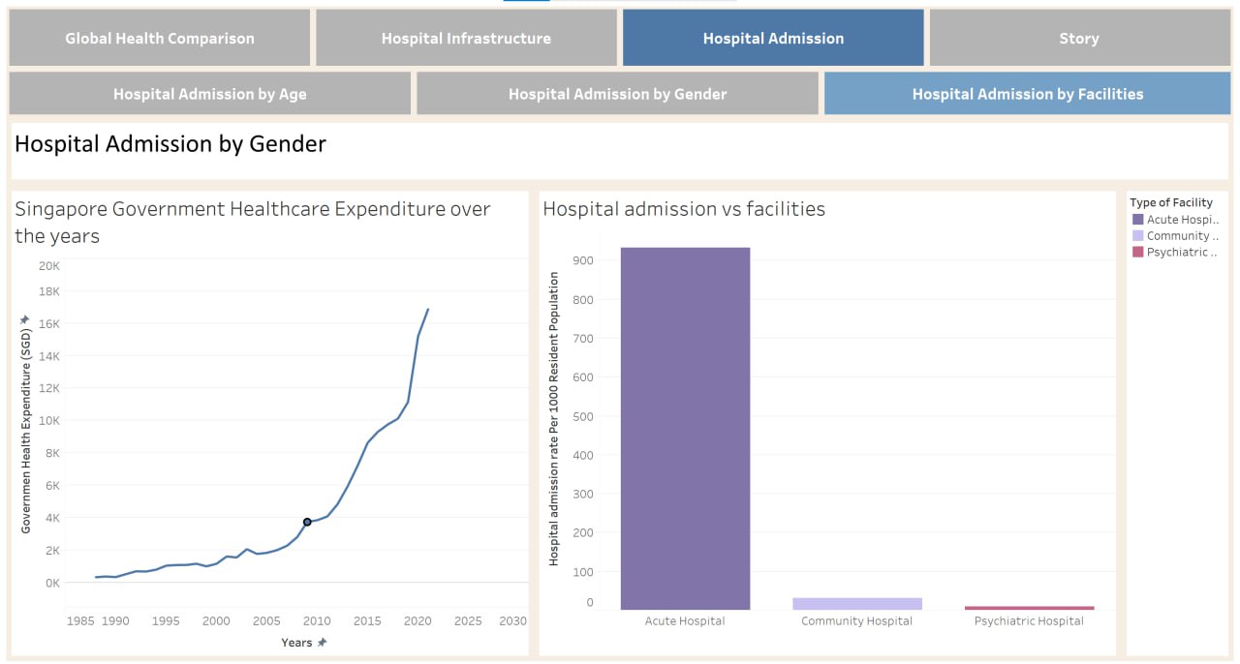Click the pin icon beside the Years axis label
Screen dimensions: 1240x664
pos(323,642)
